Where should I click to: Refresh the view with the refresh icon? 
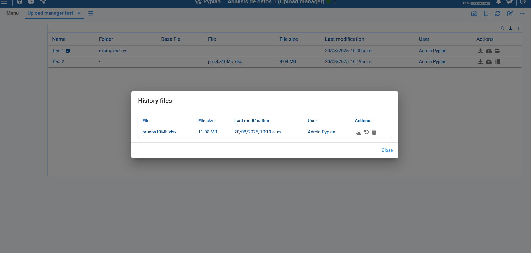(498, 13)
